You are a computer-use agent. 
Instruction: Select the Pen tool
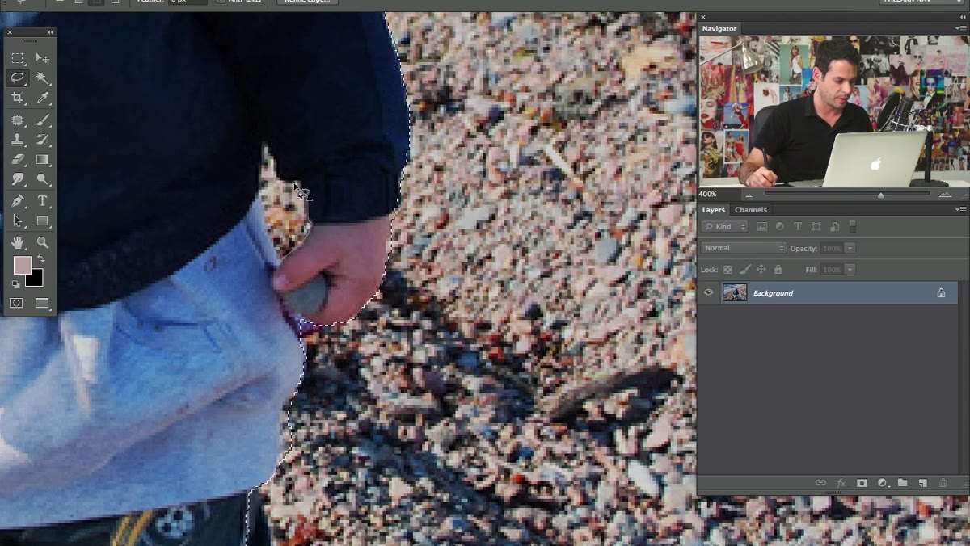[x=18, y=201]
